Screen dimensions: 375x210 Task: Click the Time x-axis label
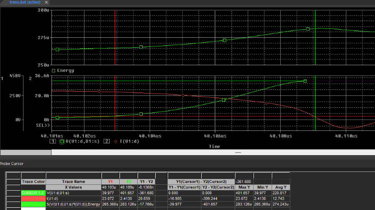click(x=214, y=147)
